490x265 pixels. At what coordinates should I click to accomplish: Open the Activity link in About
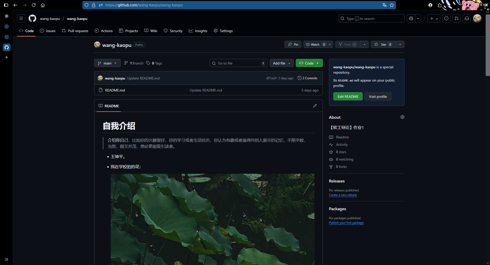click(x=341, y=144)
